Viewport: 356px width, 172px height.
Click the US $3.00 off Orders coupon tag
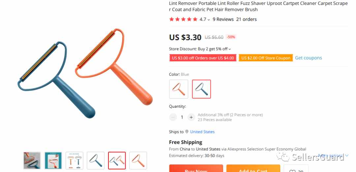pyautogui.click(x=203, y=58)
